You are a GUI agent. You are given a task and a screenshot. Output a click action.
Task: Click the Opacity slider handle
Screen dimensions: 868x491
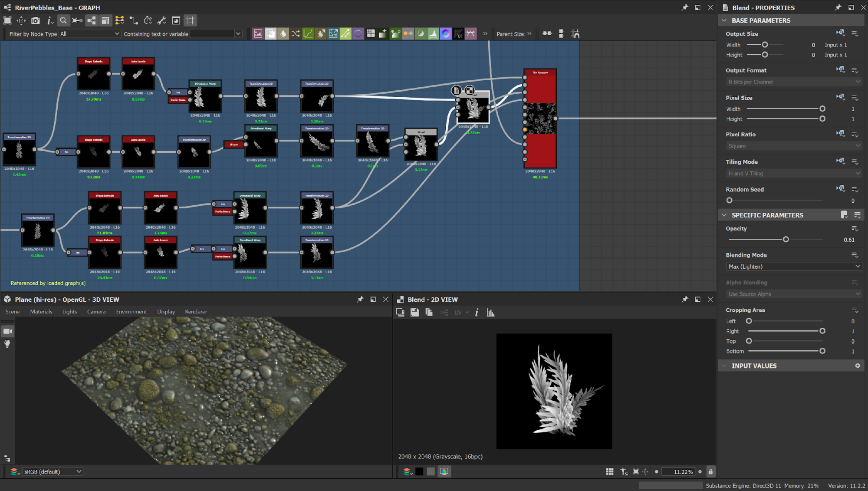click(786, 240)
